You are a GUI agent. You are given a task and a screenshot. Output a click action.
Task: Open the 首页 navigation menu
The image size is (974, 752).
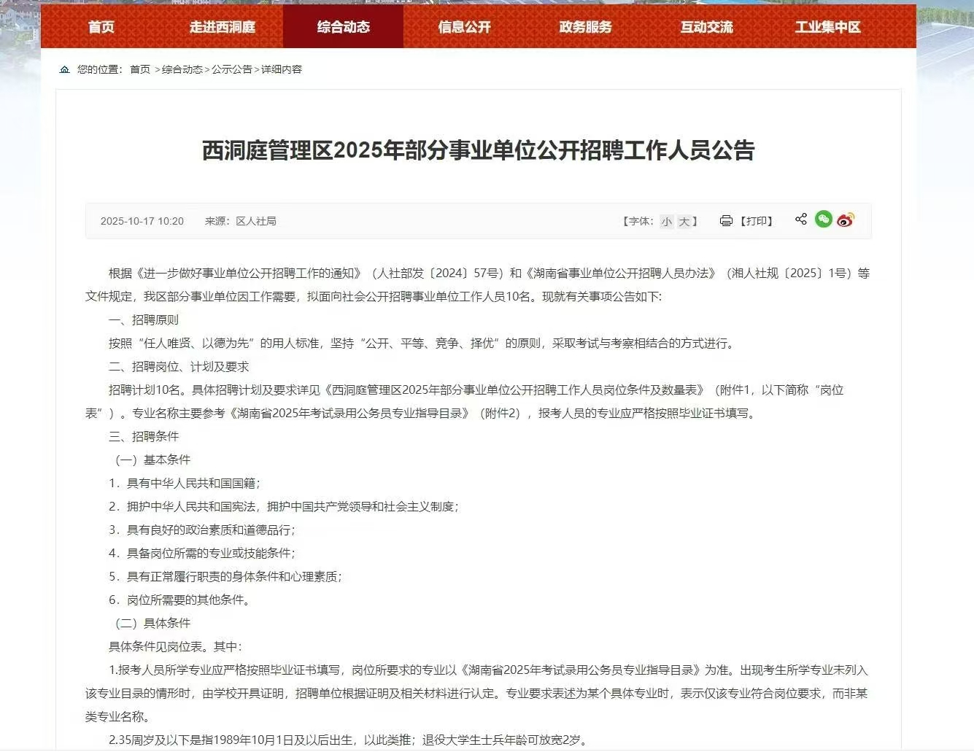[x=100, y=27]
